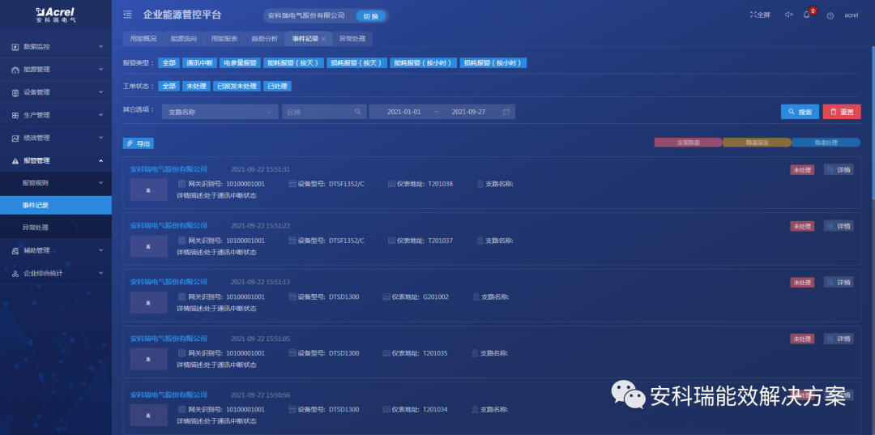Click the orange 隐患派发 stage

[758, 143]
